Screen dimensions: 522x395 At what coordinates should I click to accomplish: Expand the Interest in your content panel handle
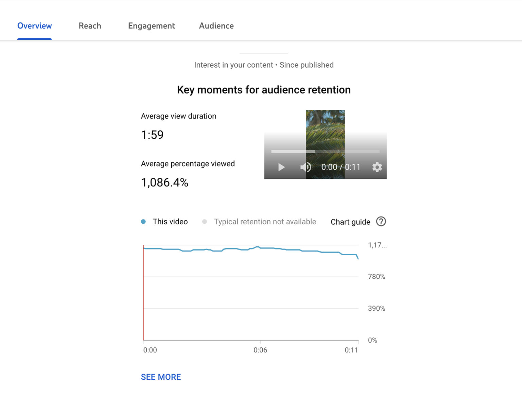[x=263, y=53]
